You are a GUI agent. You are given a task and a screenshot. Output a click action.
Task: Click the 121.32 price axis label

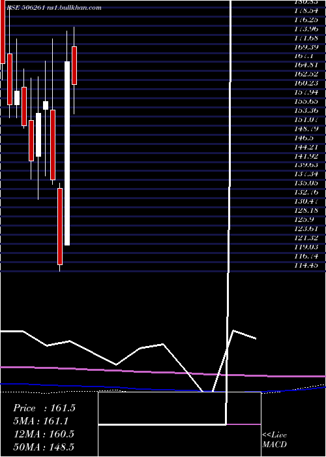click(x=306, y=238)
